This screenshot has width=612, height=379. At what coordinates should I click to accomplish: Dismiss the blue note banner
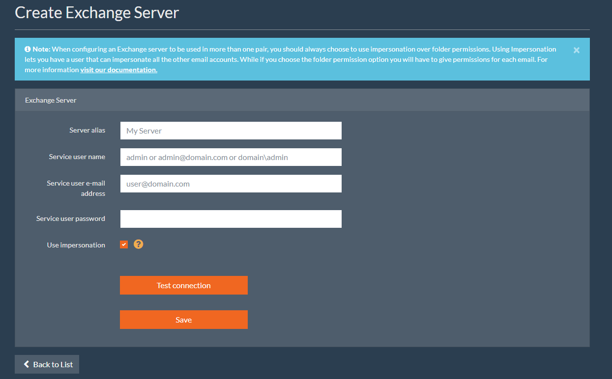(x=577, y=50)
